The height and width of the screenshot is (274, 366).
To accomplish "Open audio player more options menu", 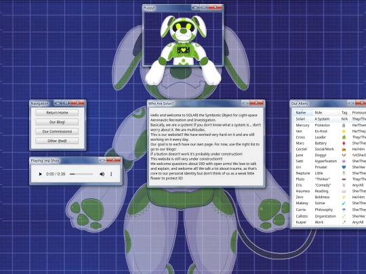I will (111, 174).
